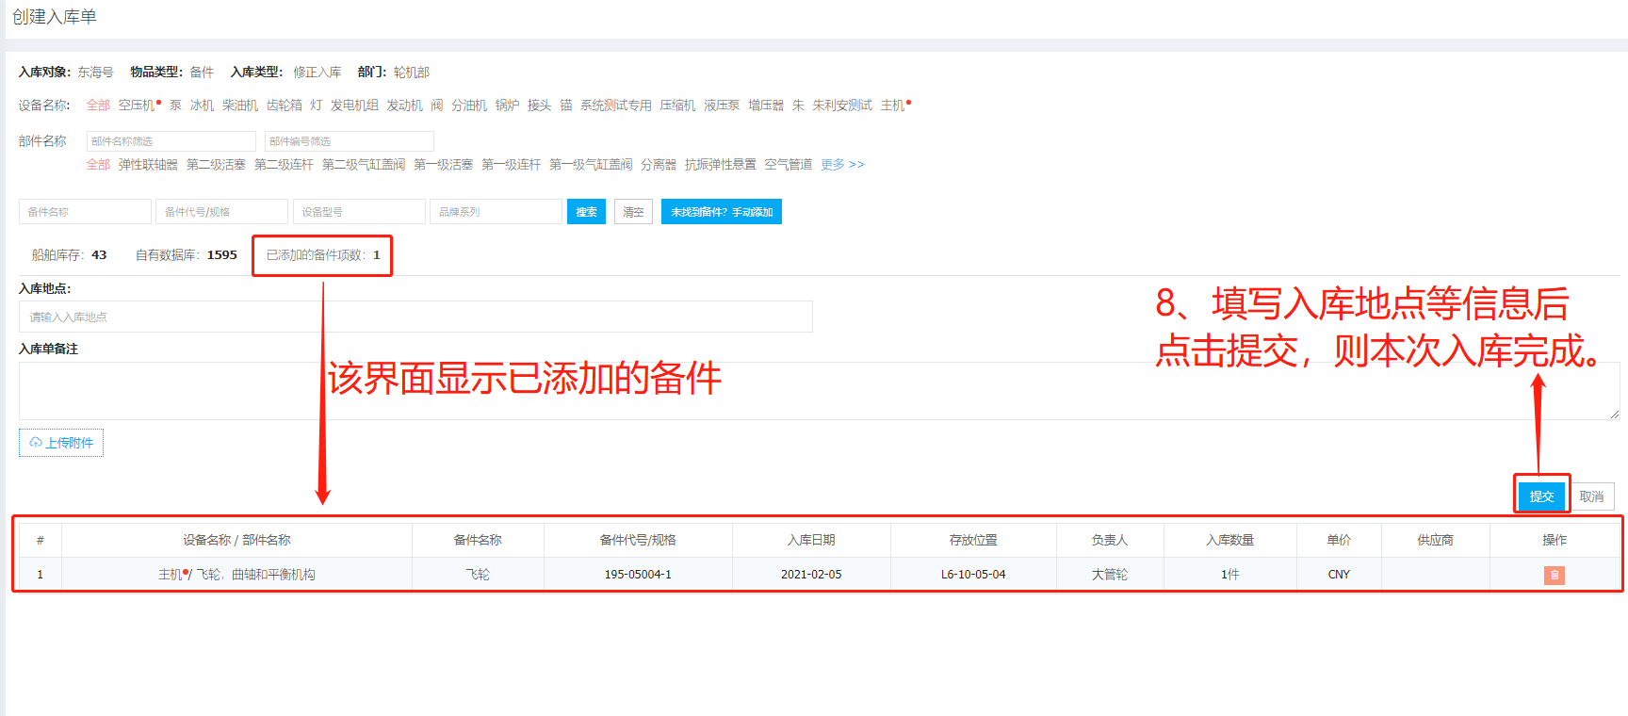Click the L6-10-05-04 location cell
1628x716 pixels.
pos(973,575)
